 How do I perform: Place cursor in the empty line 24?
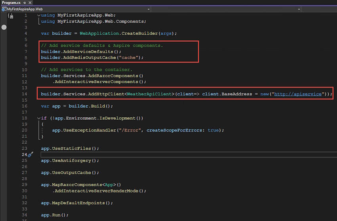coord(189,154)
